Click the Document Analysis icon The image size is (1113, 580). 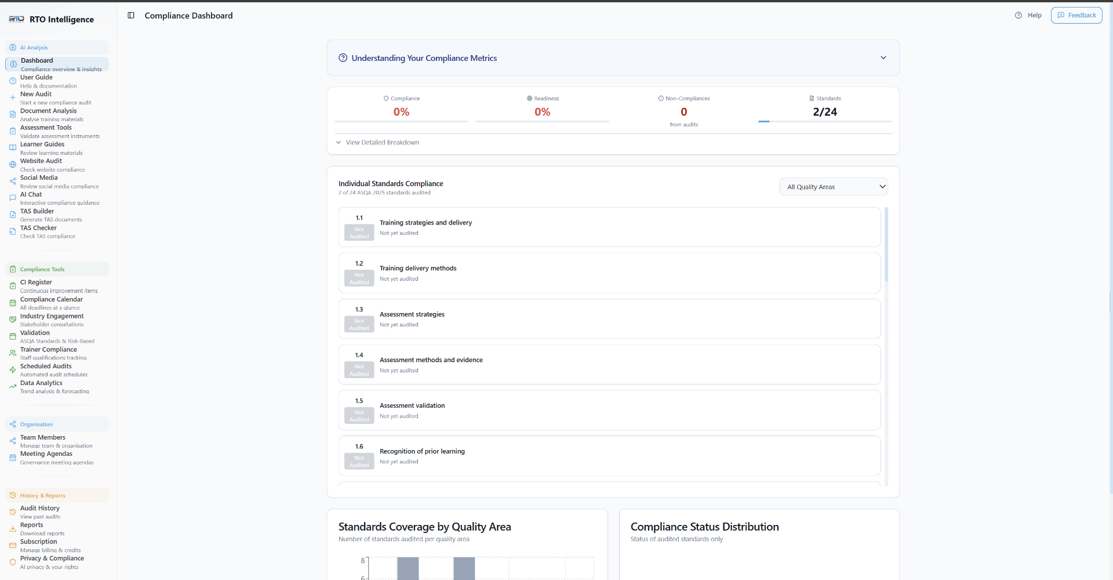pyautogui.click(x=13, y=115)
